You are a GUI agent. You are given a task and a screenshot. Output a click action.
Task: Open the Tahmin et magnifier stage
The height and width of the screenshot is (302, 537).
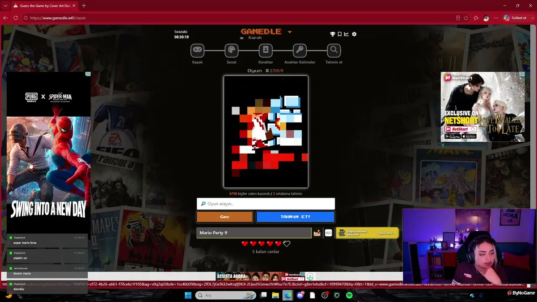(334, 50)
